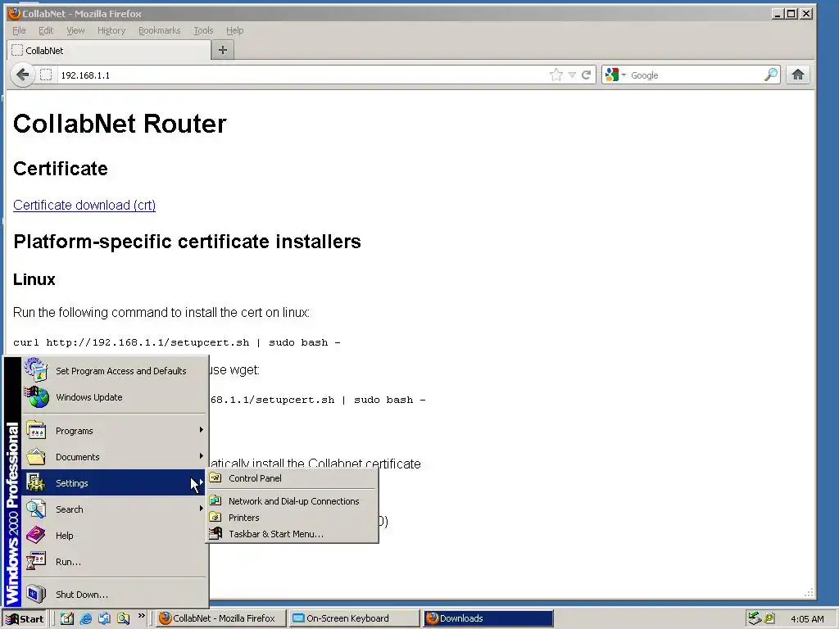Select Settings in the Start menu
The height and width of the screenshot is (629, 839).
coord(114,483)
